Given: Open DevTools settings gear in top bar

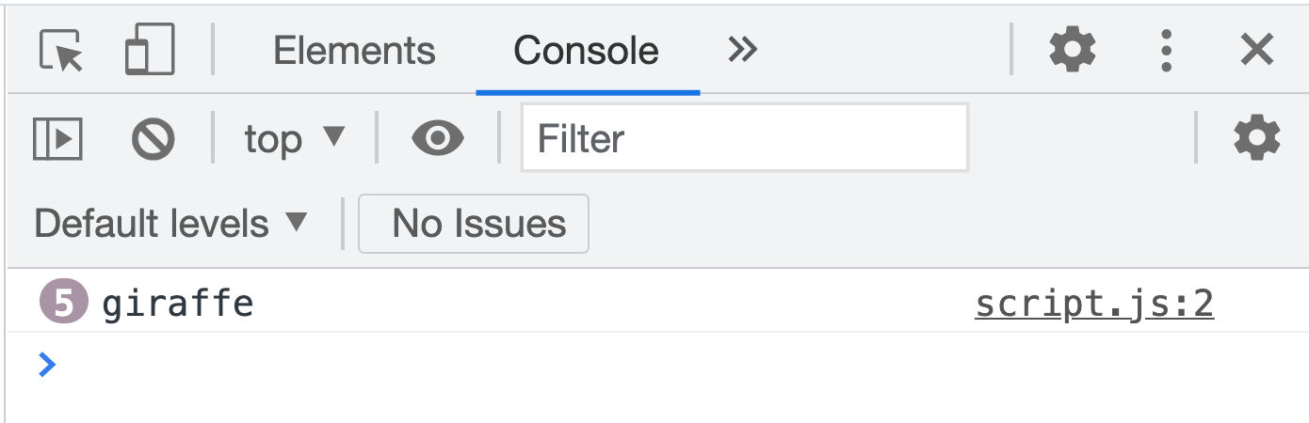Looking at the screenshot, I should tap(1073, 50).
